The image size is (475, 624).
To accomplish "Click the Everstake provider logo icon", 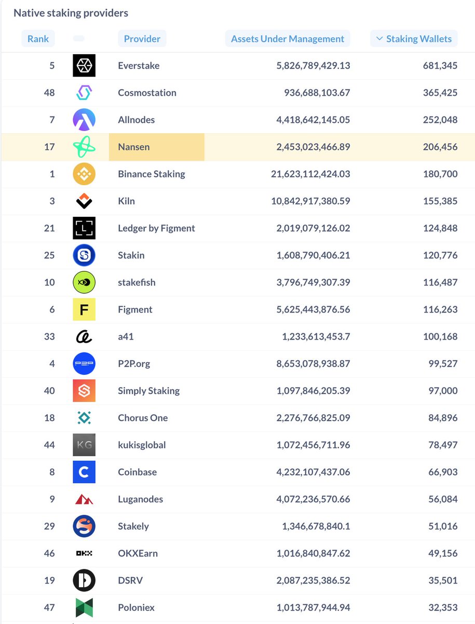I will 84,66.
